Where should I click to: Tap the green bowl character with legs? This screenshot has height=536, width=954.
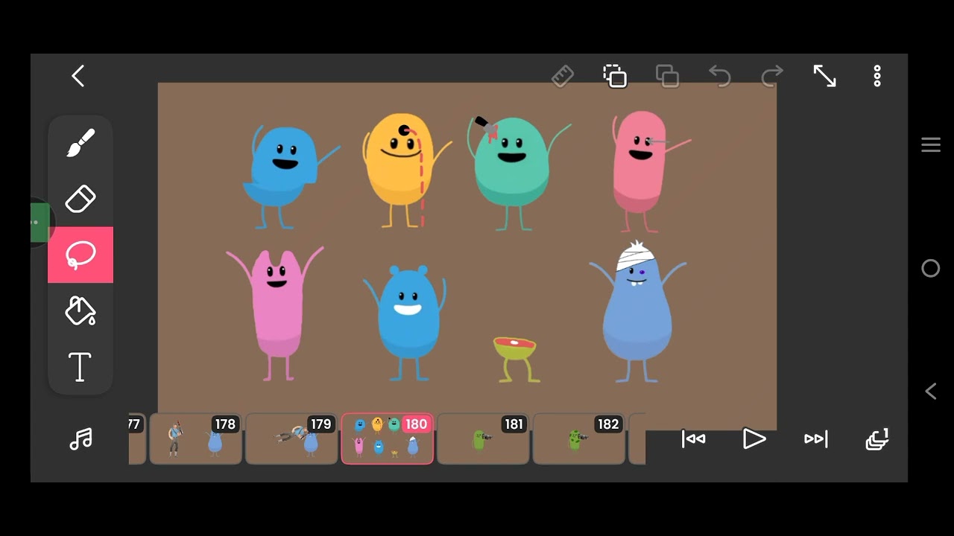[x=516, y=359]
